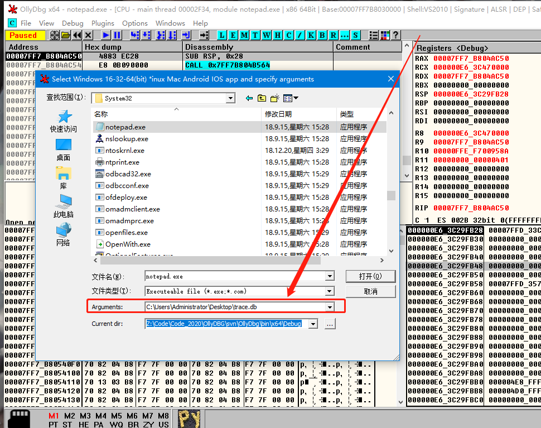This screenshot has height=428, width=541.
Task: Go up one folder level in dialog
Action: coord(262,98)
